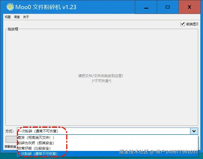This screenshot has height=159, width=203.
Task: Open the 视图 menu
Action: pos(8,17)
